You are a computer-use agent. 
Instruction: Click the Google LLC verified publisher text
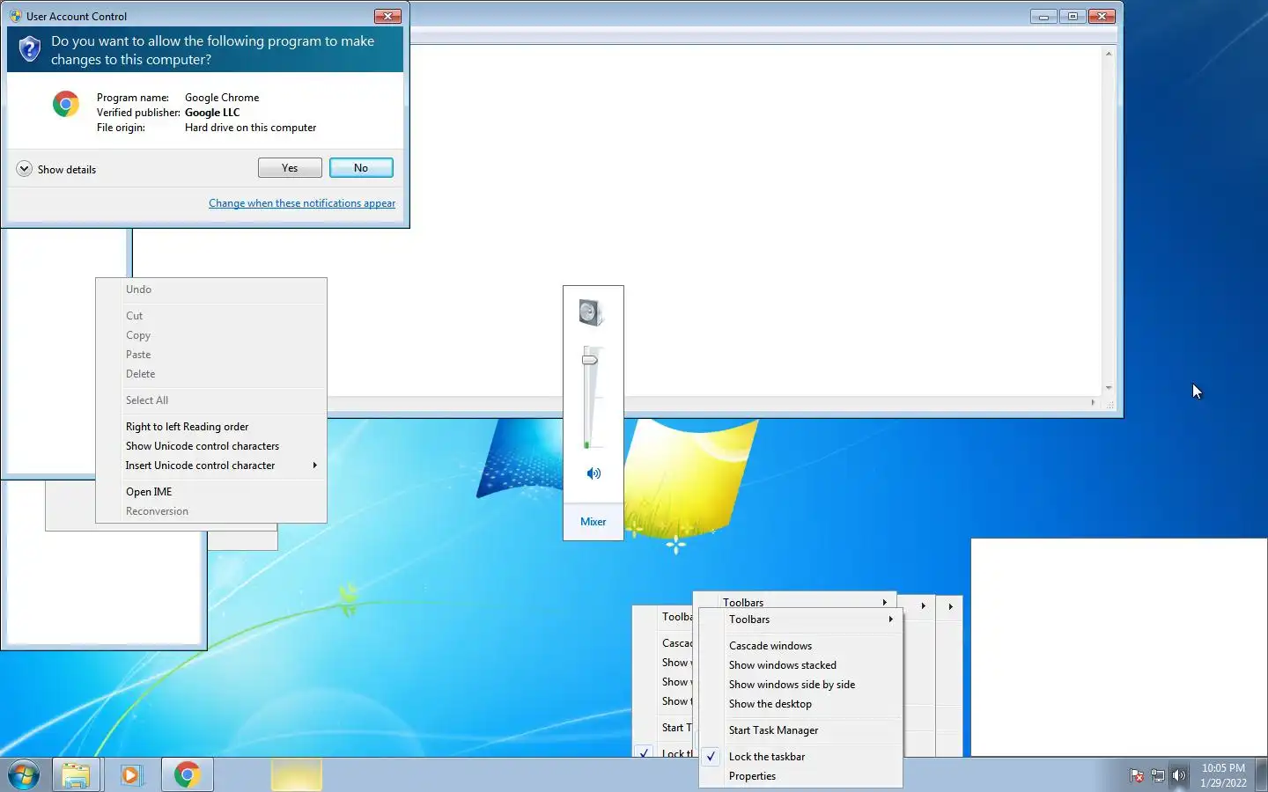pos(212,113)
